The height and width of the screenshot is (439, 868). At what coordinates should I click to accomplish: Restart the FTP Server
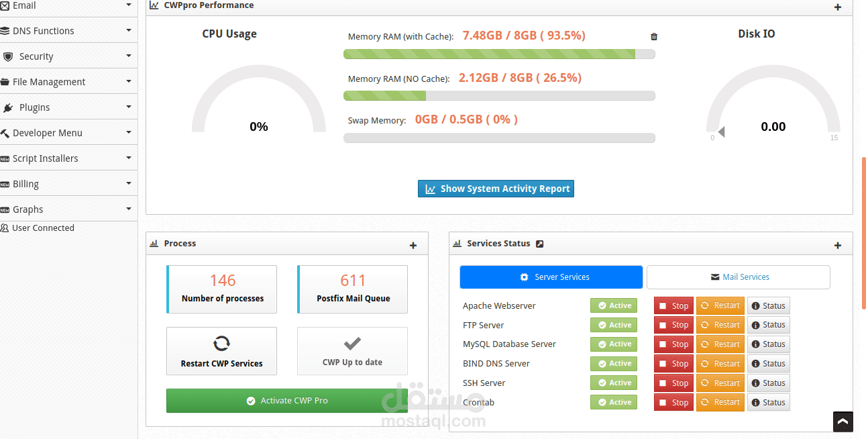[720, 325]
